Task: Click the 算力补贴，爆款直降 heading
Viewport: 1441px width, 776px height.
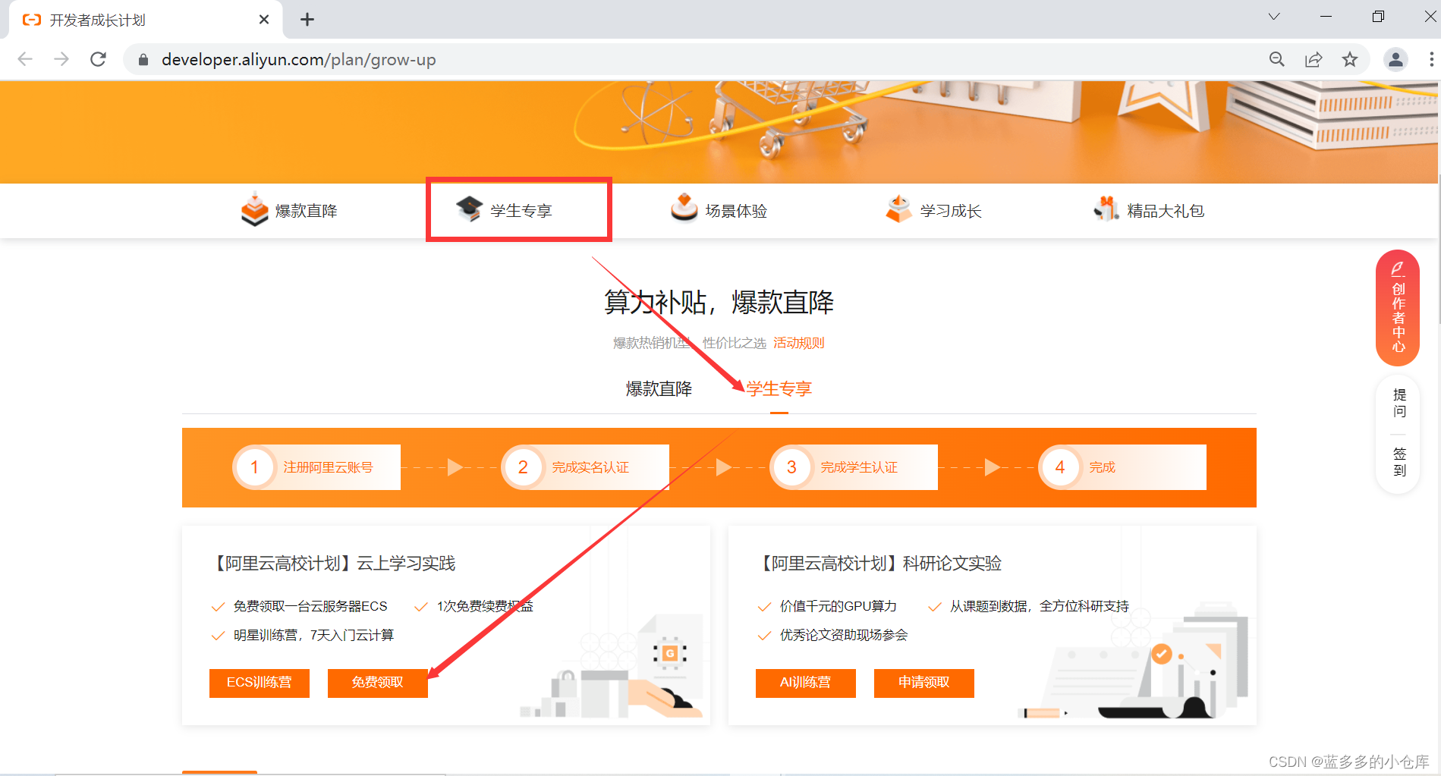Action: pos(719,303)
